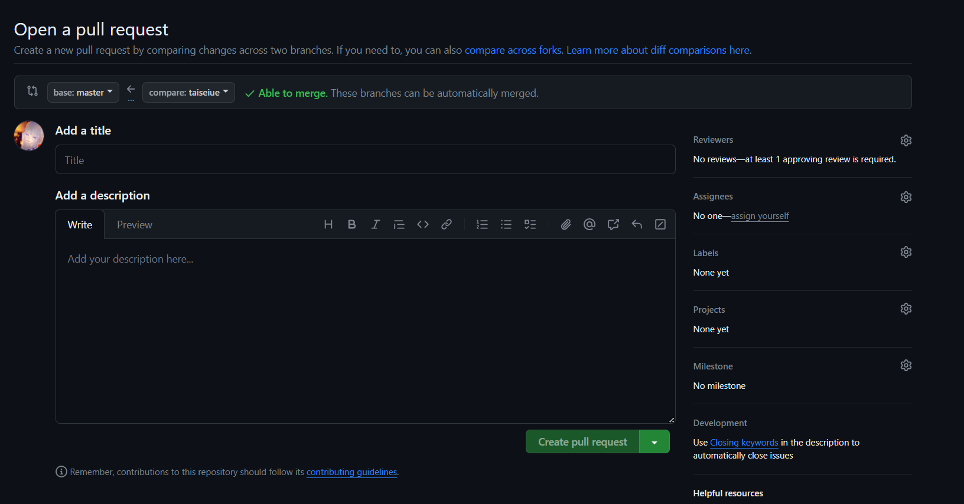The width and height of the screenshot is (964, 504).
Task: Open the base: master branch dropdown
Action: pyautogui.click(x=83, y=93)
